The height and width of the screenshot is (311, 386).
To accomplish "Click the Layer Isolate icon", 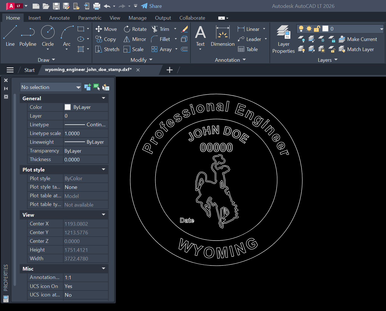I will [311, 39].
